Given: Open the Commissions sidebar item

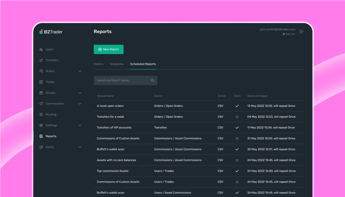Looking at the screenshot, I should pos(55,104).
